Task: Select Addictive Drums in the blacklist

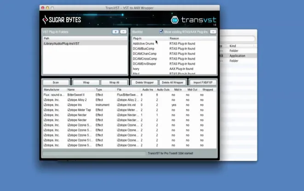Action: [x=143, y=44]
